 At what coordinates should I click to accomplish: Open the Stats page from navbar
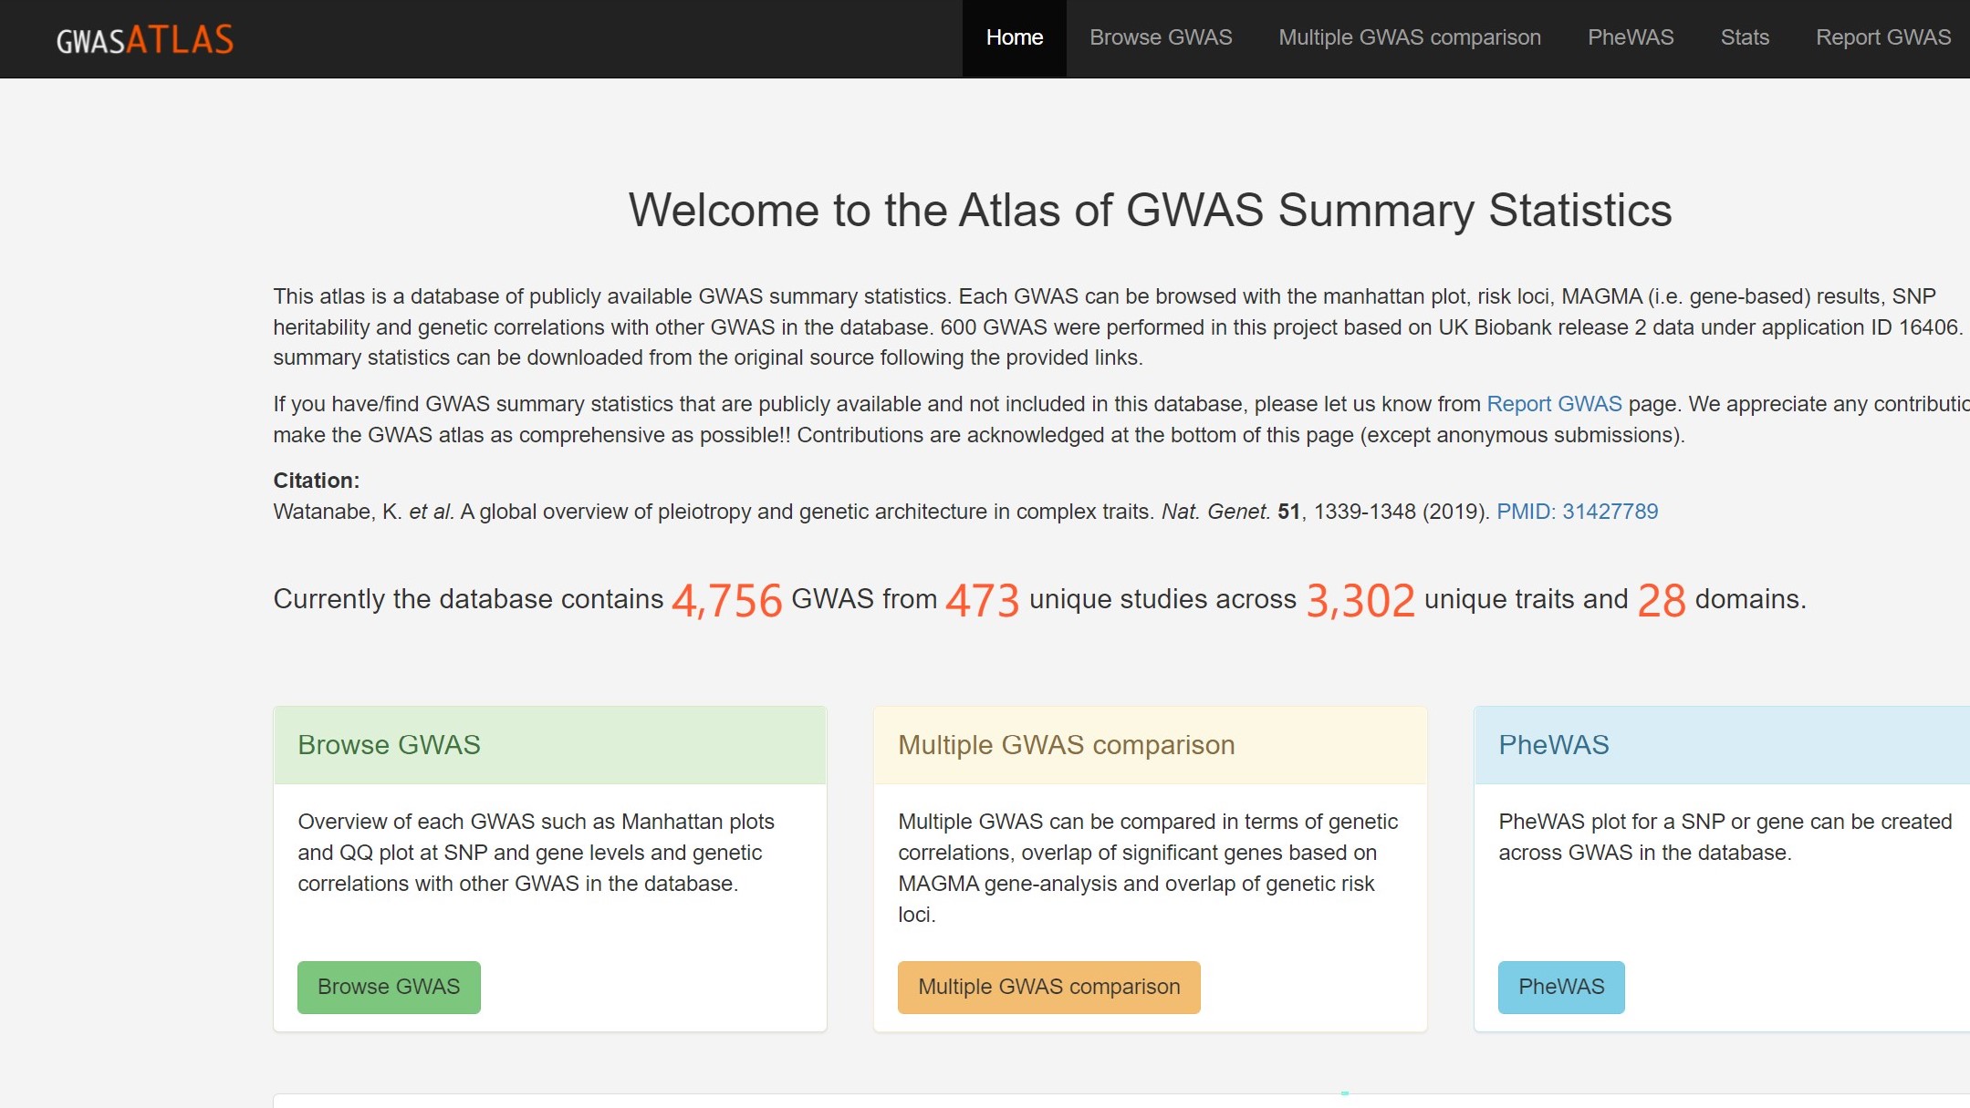point(1744,37)
